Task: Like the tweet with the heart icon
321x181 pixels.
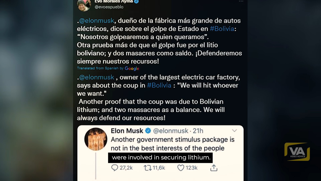Action: pos(181,168)
